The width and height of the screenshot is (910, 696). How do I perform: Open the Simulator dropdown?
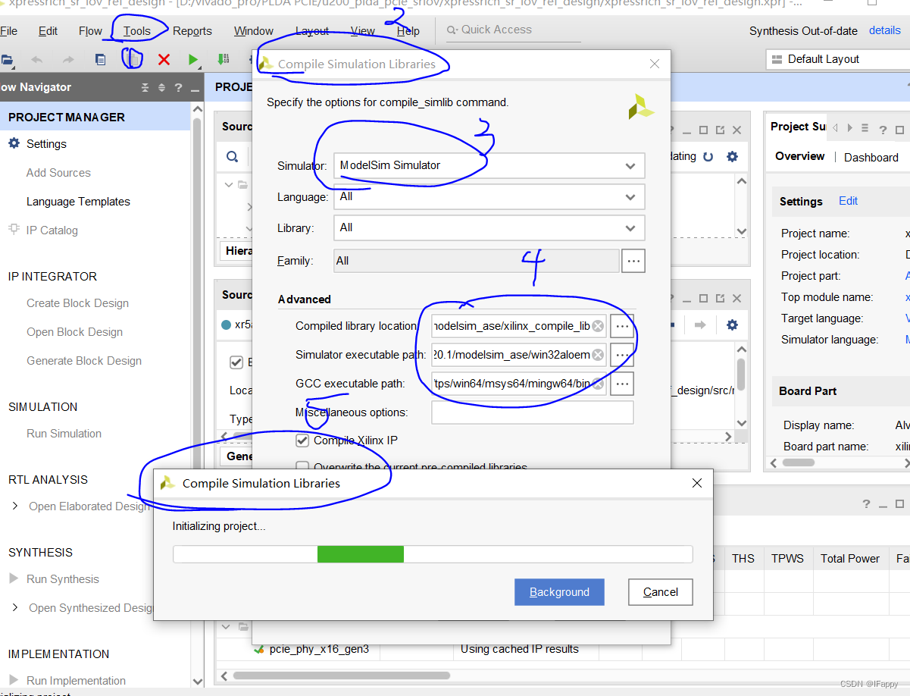coord(489,165)
